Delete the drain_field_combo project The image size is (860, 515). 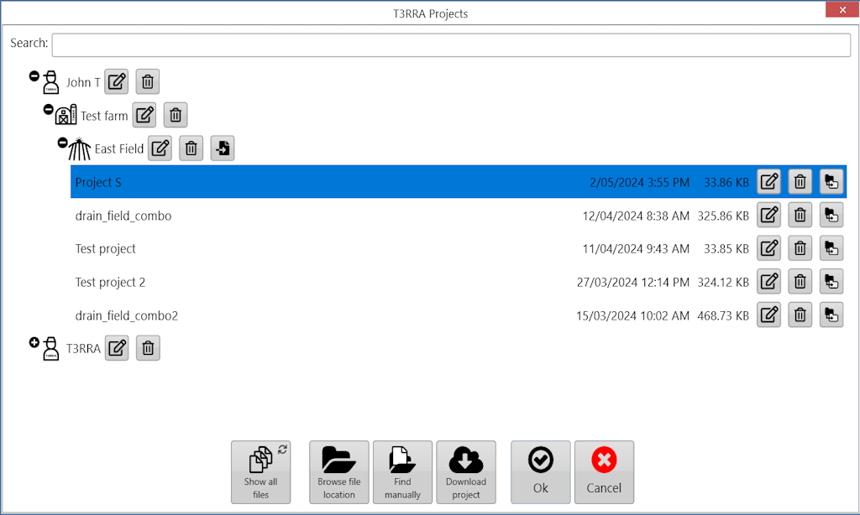tap(800, 215)
